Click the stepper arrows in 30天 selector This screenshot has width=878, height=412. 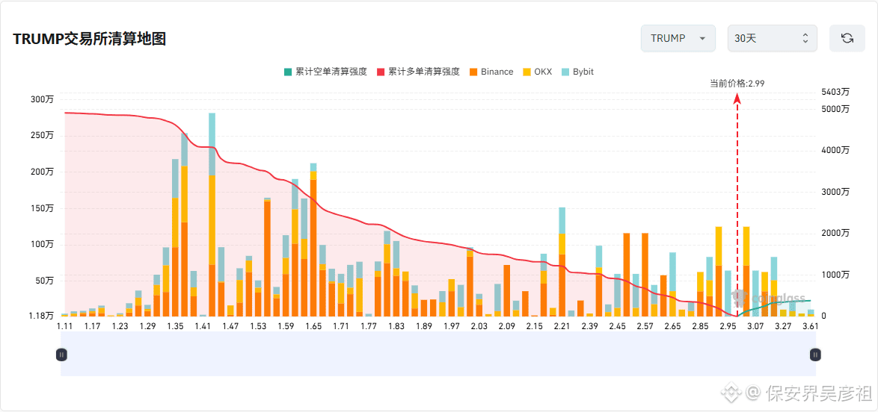click(x=805, y=38)
